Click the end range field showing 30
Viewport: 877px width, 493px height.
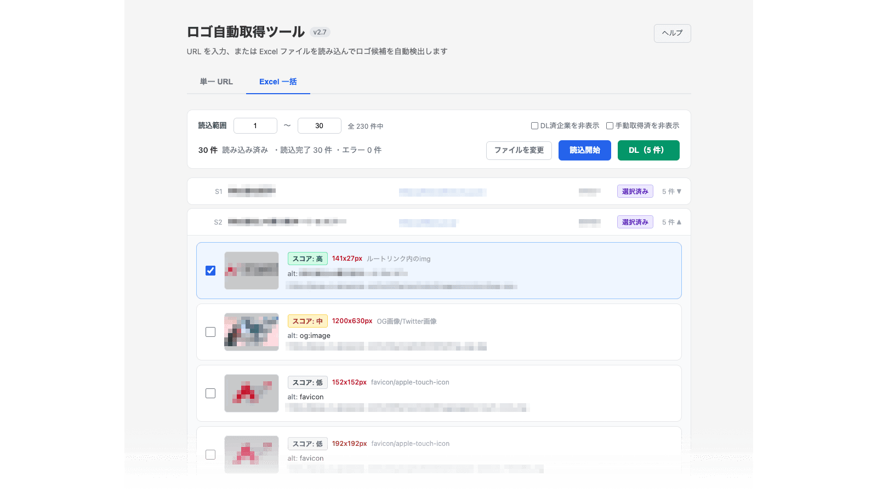(320, 125)
